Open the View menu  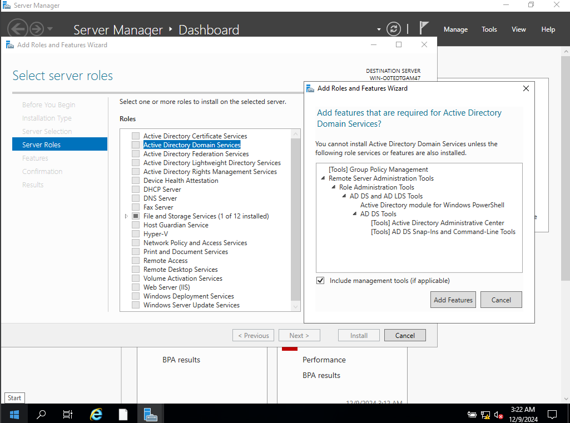coord(519,29)
